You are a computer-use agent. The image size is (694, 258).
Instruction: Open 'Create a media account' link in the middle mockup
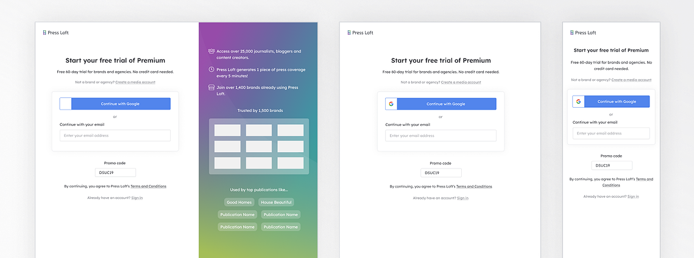(461, 82)
